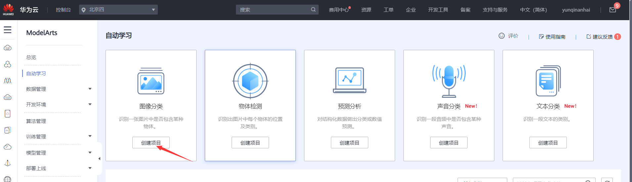This screenshot has height=182, width=632.
Task: Click the three-circles cluster sidebar icon
Action: (8, 64)
